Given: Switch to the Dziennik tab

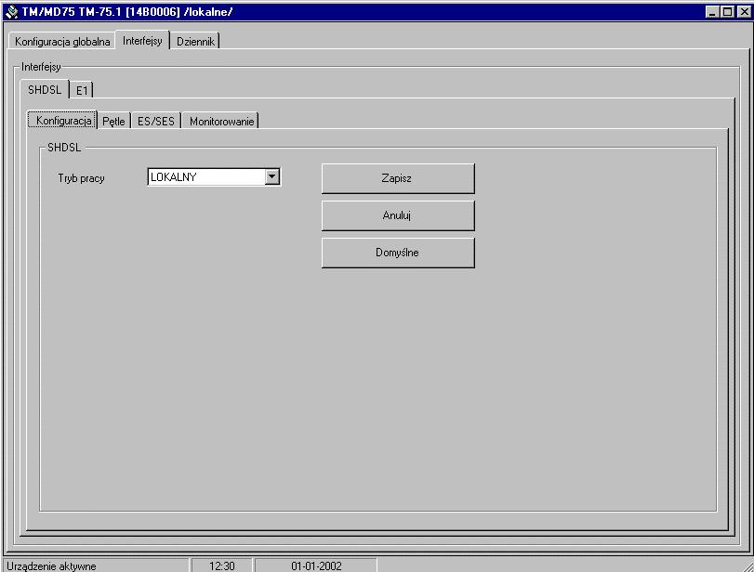Looking at the screenshot, I should tap(195, 41).
